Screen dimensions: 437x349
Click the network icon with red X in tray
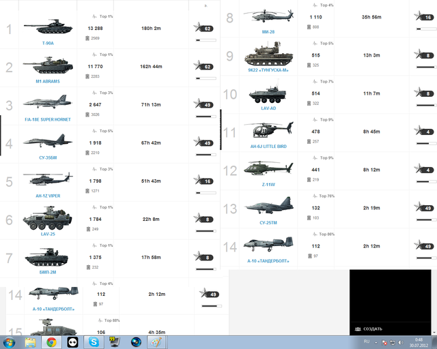coord(384,342)
